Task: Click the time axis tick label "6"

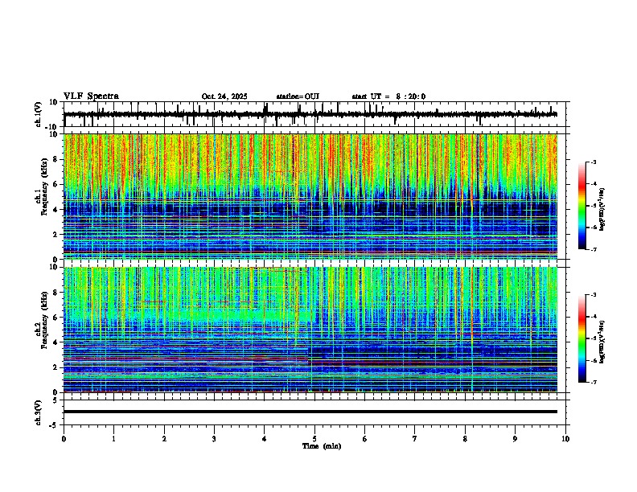Action: [x=365, y=439]
